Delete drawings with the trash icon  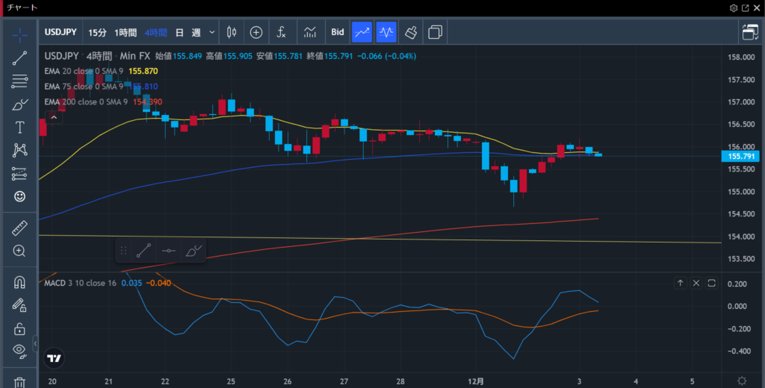[x=19, y=382]
